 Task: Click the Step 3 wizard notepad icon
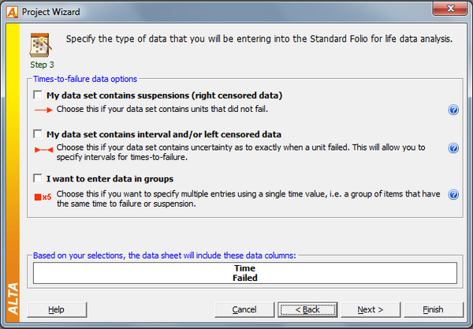pyautogui.click(x=38, y=43)
